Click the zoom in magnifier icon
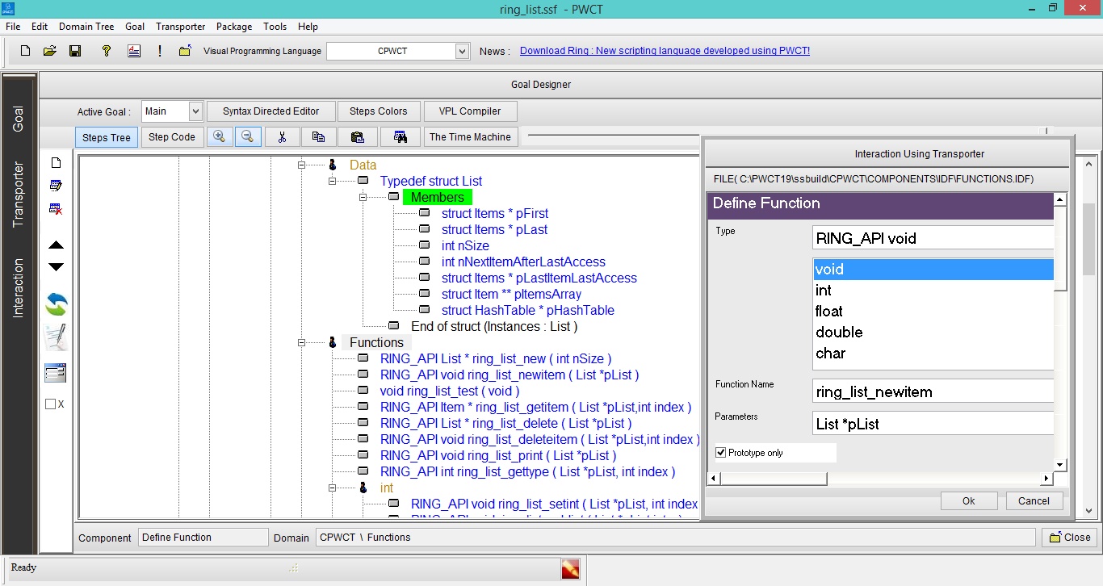This screenshot has height=586, width=1103. click(x=219, y=137)
